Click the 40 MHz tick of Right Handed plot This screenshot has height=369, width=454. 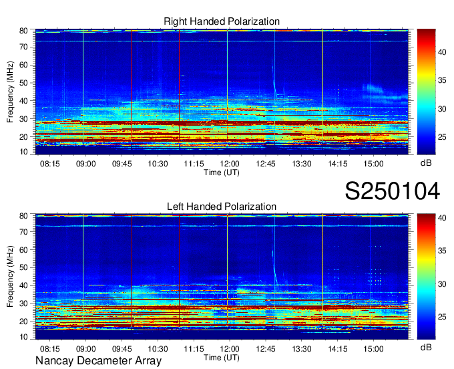[x=23, y=101]
